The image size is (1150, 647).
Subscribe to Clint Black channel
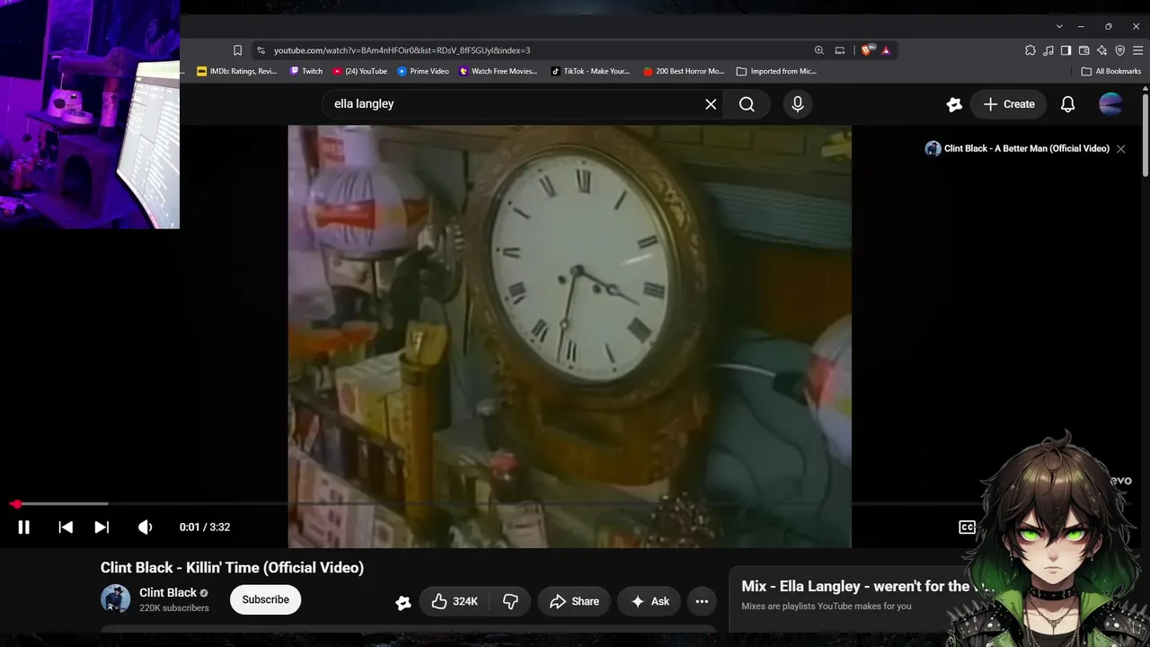point(265,599)
